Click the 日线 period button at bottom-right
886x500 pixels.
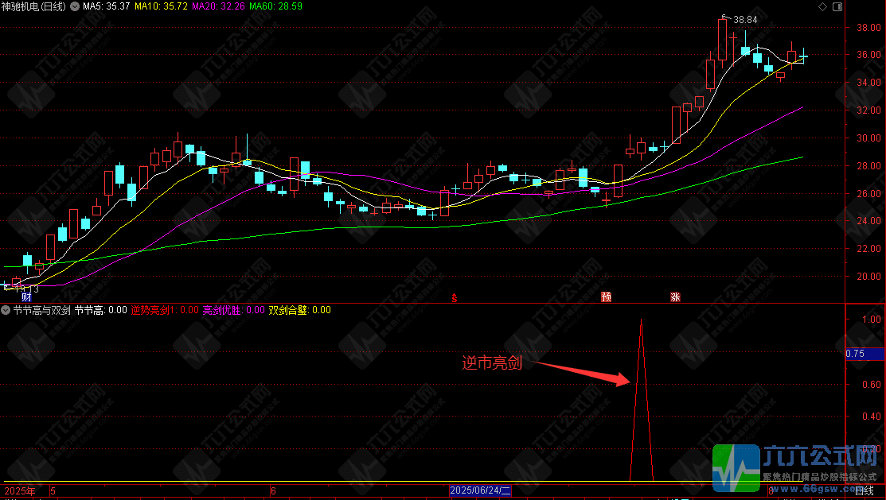(x=865, y=491)
